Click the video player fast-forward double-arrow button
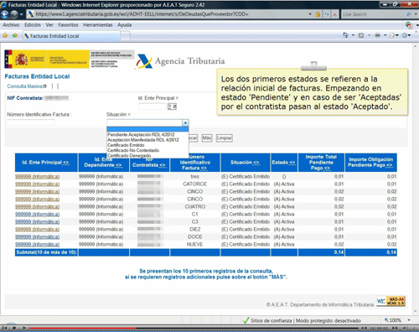The image size is (419, 332). (x=395, y=328)
